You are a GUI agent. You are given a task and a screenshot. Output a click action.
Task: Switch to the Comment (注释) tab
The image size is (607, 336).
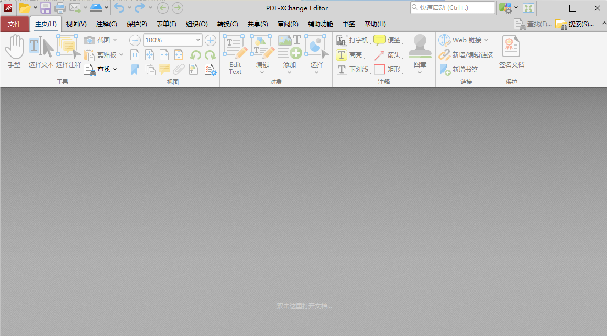coord(107,24)
